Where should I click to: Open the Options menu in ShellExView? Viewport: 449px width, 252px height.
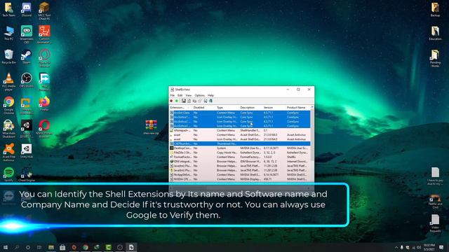(199, 95)
